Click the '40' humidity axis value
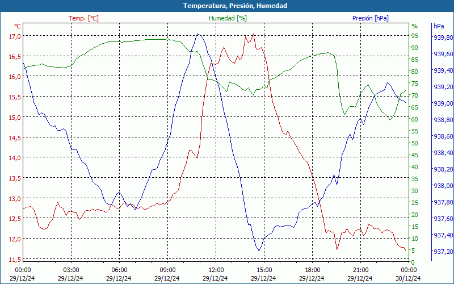Screen dimensions: 454x284 pos(415,167)
